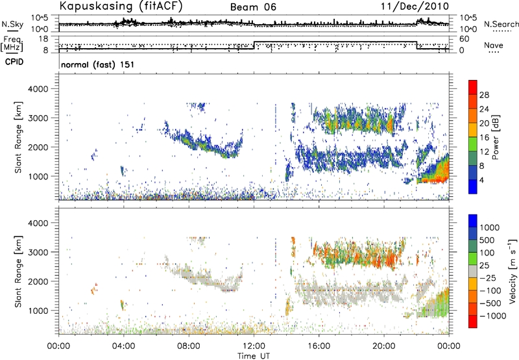Click the 16:00 time tick label

coord(319,346)
